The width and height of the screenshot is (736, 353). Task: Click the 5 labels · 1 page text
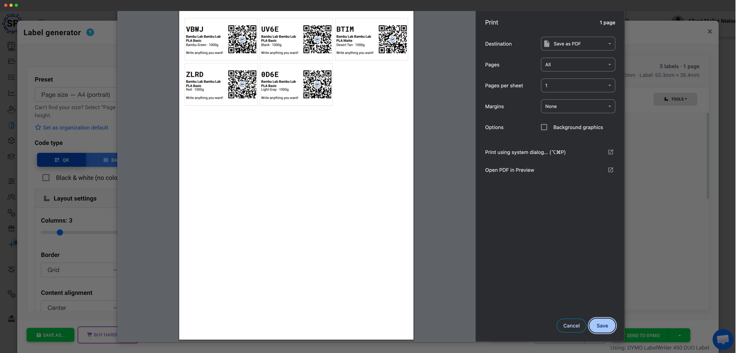coord(679,67)
